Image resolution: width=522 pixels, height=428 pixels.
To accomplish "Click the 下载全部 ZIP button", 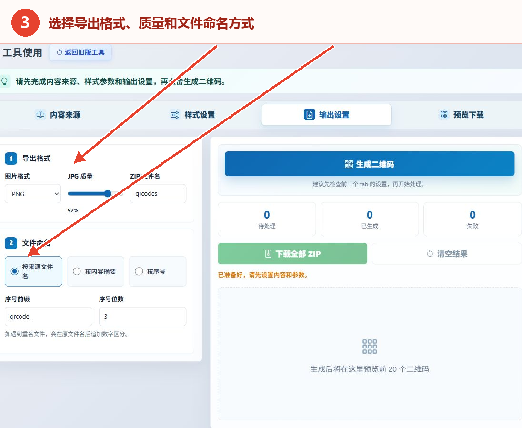I will click(x=292, y=254).
